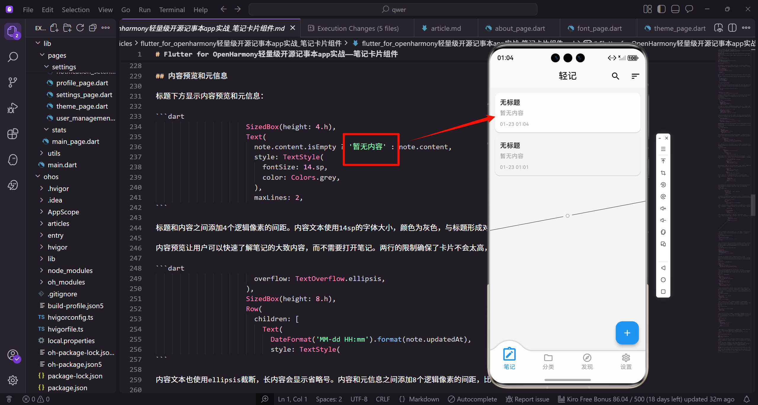
Task: Open the Search view in the activity bar
Action: point(13,57)
